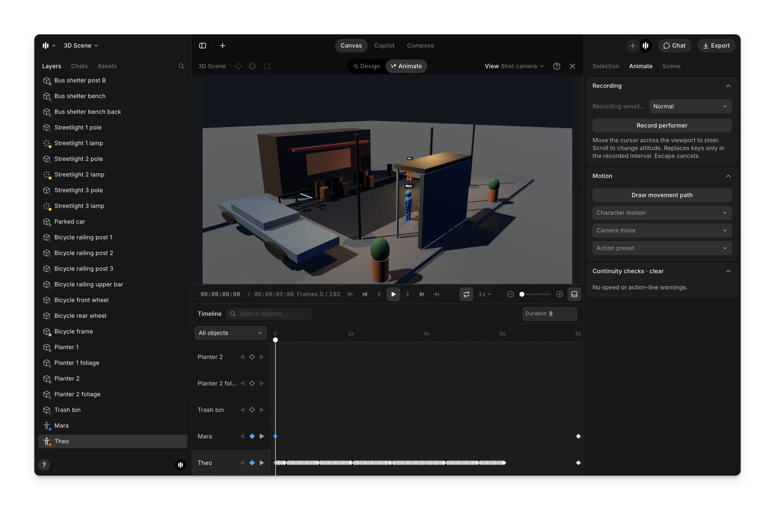Open the help question mark button bottom left
The image size is (775, 510).
[x=44, y=465]
